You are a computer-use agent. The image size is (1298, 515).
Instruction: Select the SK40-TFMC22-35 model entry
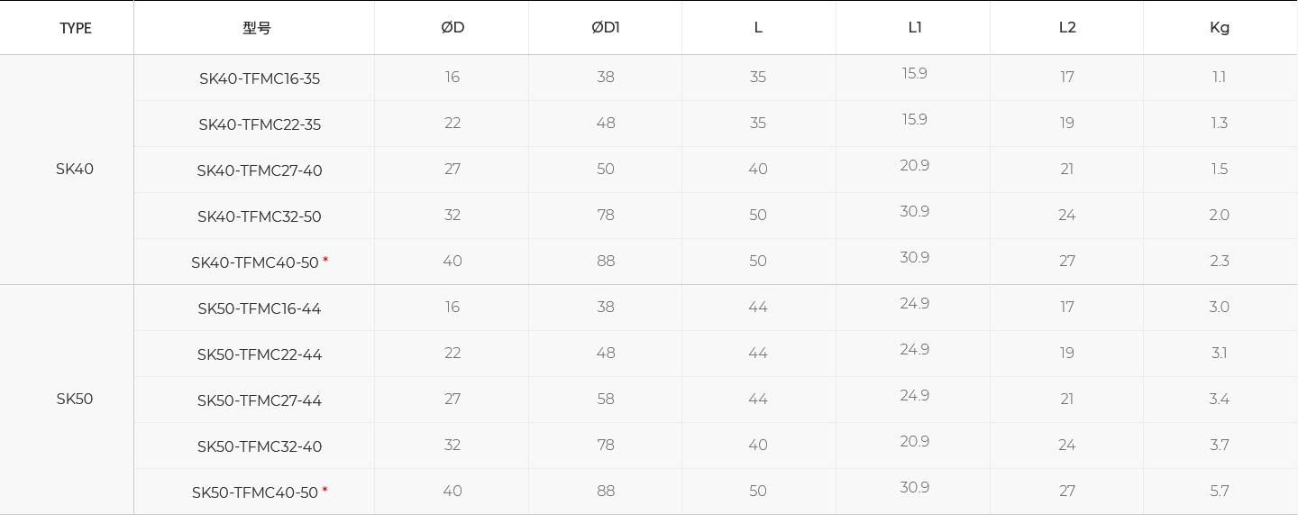tap(260, 124)
